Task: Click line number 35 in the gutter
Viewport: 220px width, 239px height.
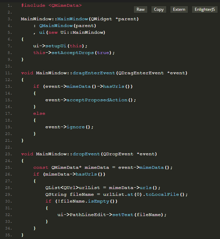Action: click(9, 235)
